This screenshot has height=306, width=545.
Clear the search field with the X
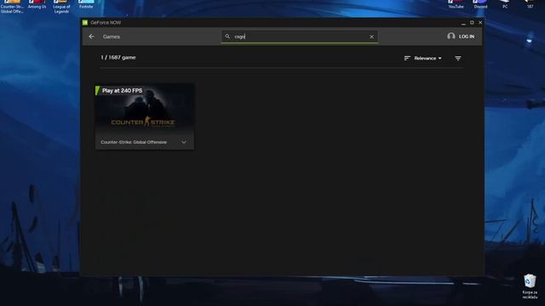tap(371, 37)
